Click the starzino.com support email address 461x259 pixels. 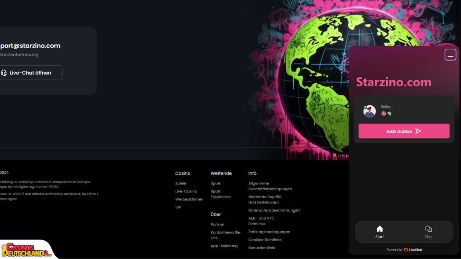click(30, 46)
